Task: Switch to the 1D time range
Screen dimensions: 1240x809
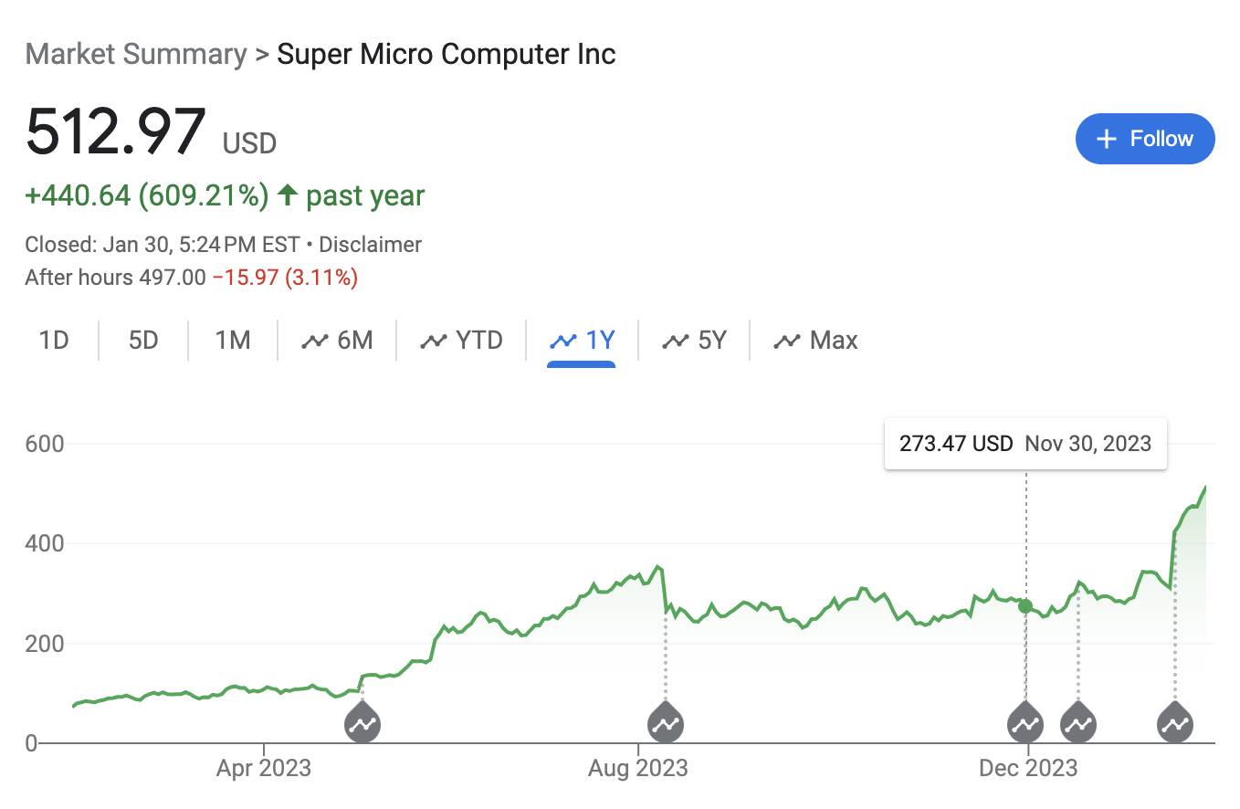Action: coord(54,341)
